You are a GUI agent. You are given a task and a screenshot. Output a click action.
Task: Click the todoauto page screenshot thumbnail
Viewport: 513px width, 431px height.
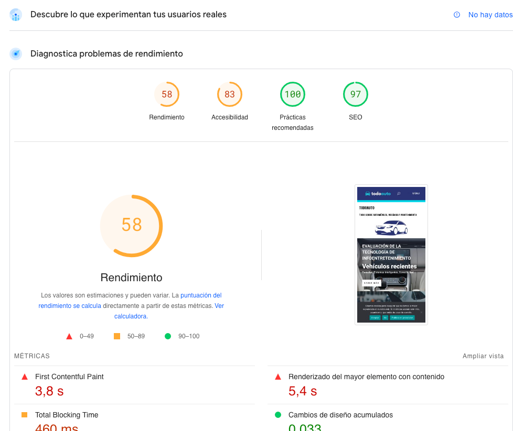(x=391, y=255)
